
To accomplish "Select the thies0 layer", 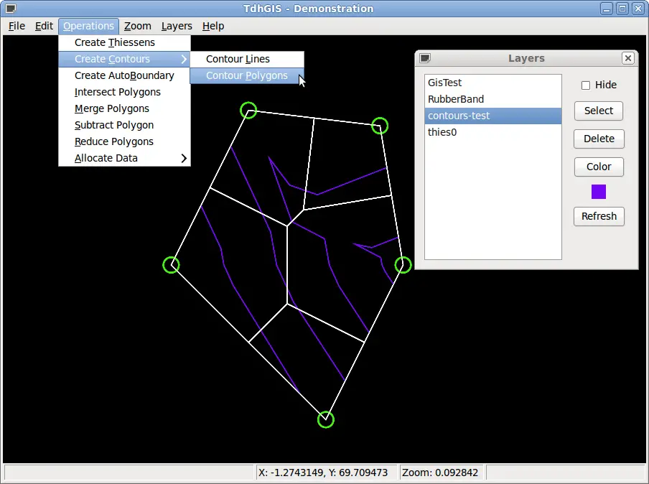I will pos(493,132).
